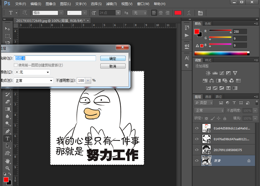The width and height of the screenshot is (260, 186).
Task: Select the Horizontal Type tool
Action: tap(7, 138)
